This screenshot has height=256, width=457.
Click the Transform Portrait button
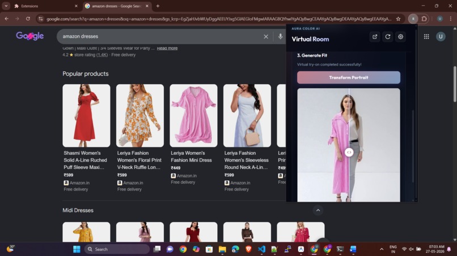(349, 77)
